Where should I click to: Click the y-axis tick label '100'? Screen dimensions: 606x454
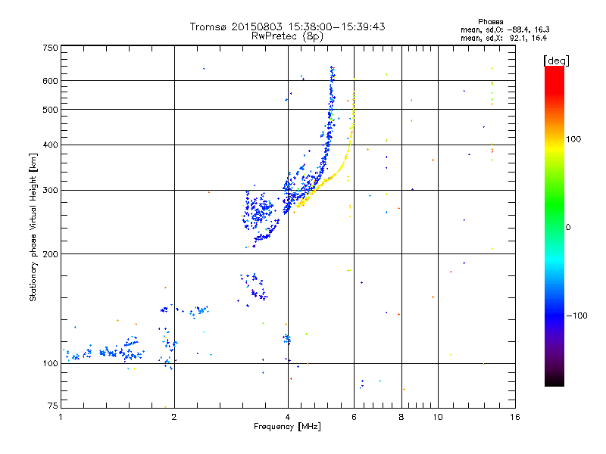pyautogui.click(x=50, y=364)
